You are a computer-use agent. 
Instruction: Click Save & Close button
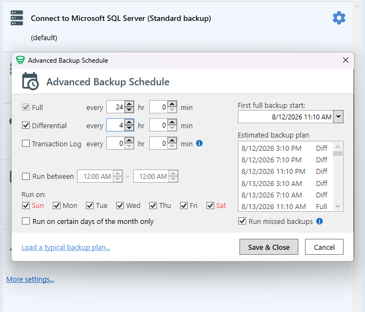click(x=269, y=247)
